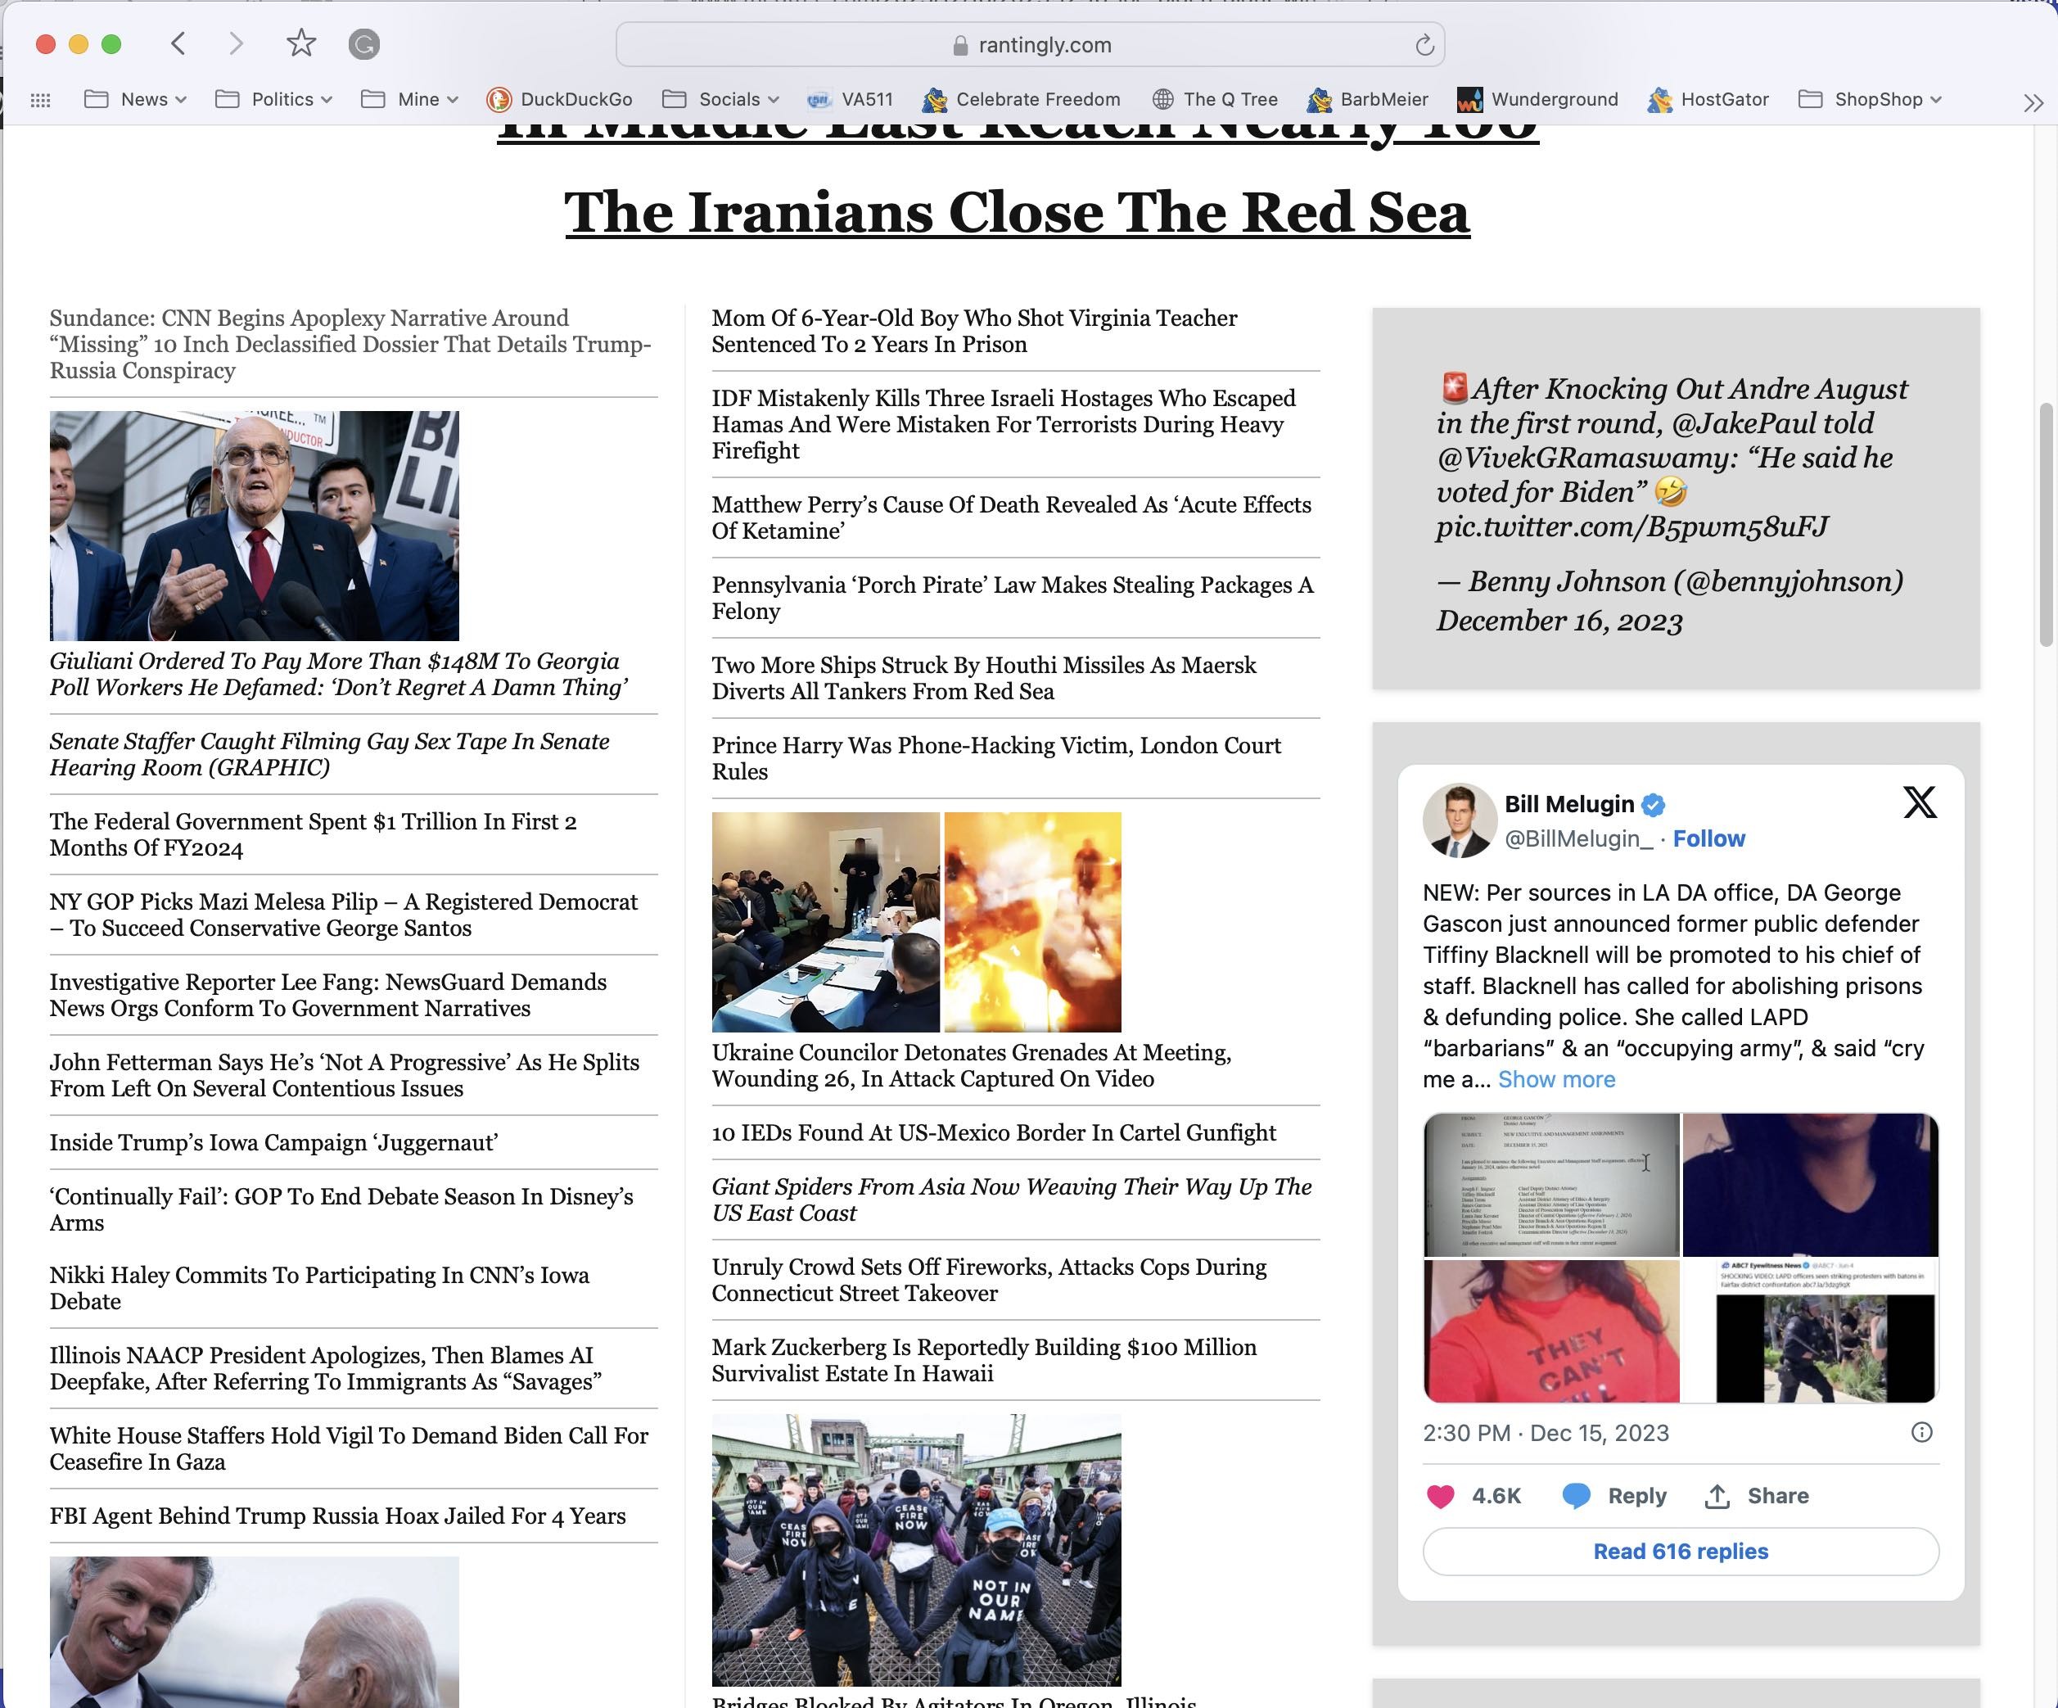Open the pic.twitter.com/B5pwm58uFJ link
The image size is (2058, 1708).
click(1632, 527)
